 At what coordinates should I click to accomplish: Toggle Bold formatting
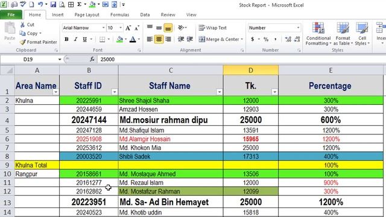tap(66, 39)
